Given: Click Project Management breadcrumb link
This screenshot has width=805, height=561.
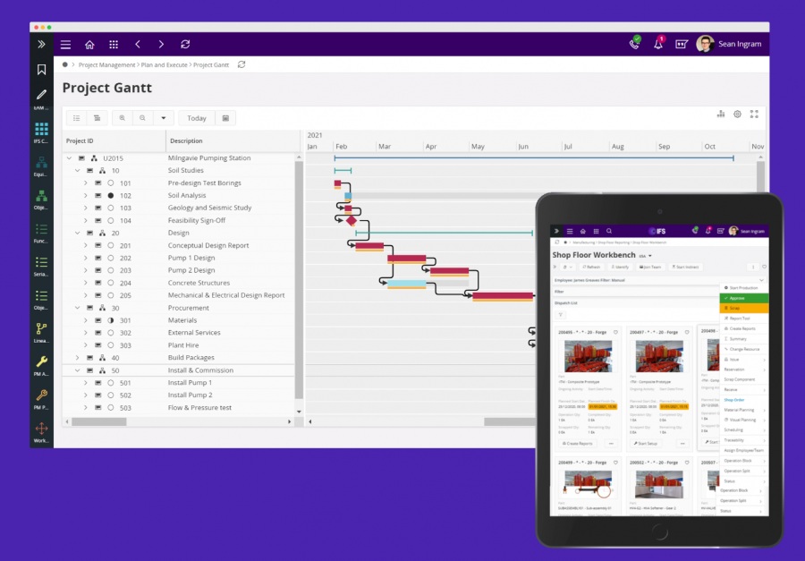Looking at the screenshot, I should (x=106, y=64).
